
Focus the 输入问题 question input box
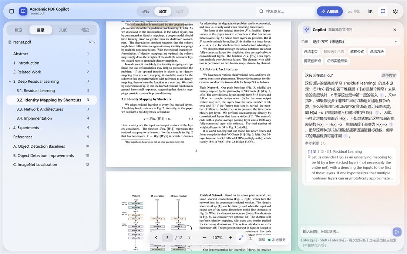[346, 232]
